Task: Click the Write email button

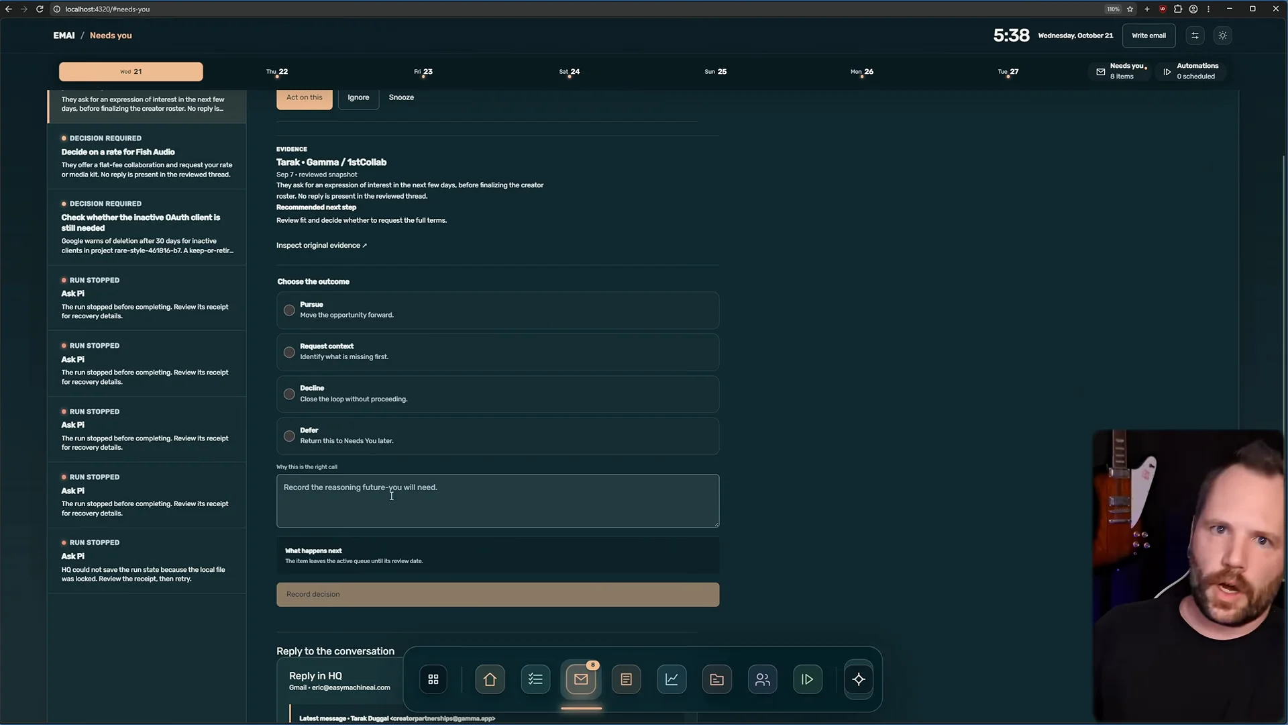Action: pos(1148,36)
